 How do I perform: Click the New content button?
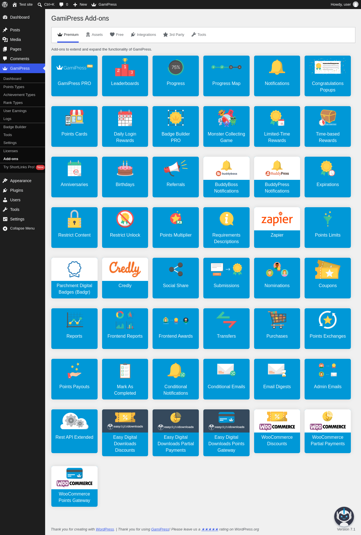point(80,5)
